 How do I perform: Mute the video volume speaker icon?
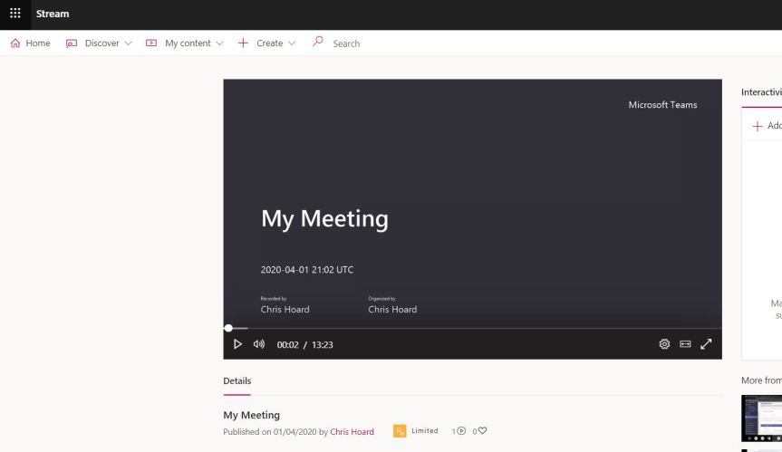pyautogui.click(x=258, y=344)
